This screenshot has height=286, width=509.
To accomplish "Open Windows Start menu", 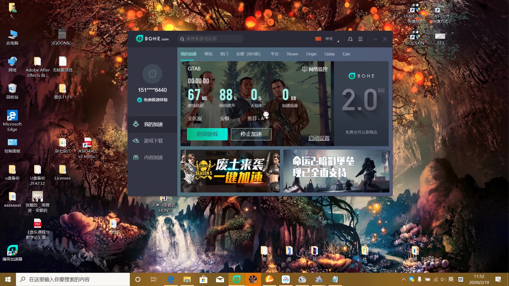I will (8, 279).
